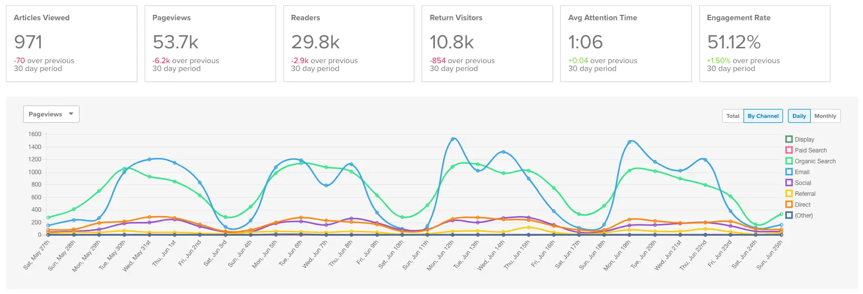Viewport: 863px width, 294px height.
Task: Toggle the Email legend color box
Action: pos(789,172)
